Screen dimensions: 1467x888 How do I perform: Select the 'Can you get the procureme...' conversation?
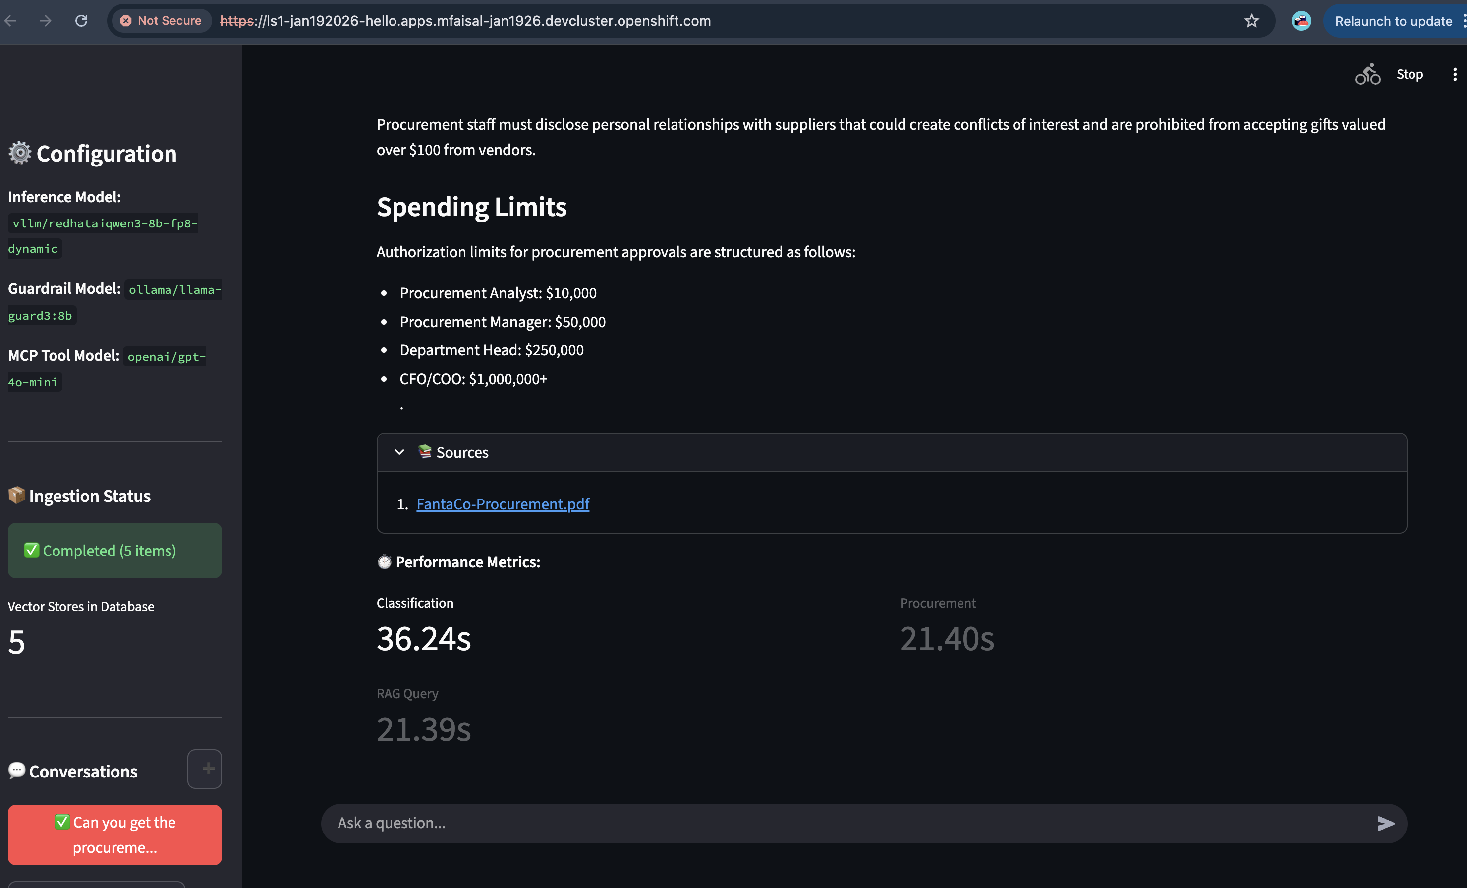[115, 834]
